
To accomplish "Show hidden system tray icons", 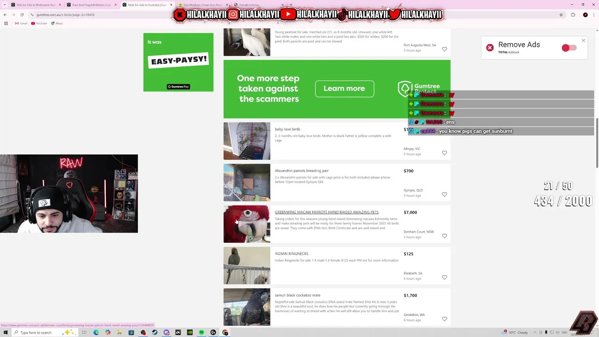I will pyautogui.click(x=535, y=332).
